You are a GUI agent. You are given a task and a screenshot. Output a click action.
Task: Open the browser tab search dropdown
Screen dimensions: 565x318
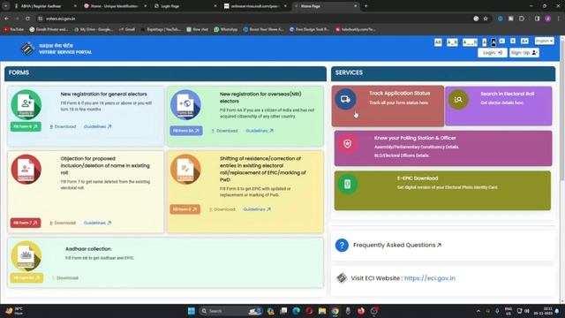(6, 6)
